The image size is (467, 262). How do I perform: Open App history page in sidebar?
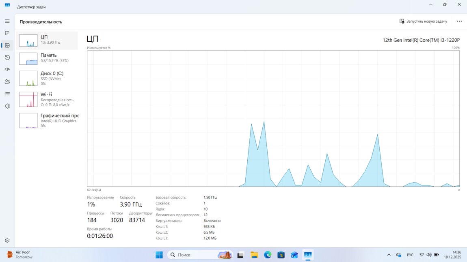(7, 58)
